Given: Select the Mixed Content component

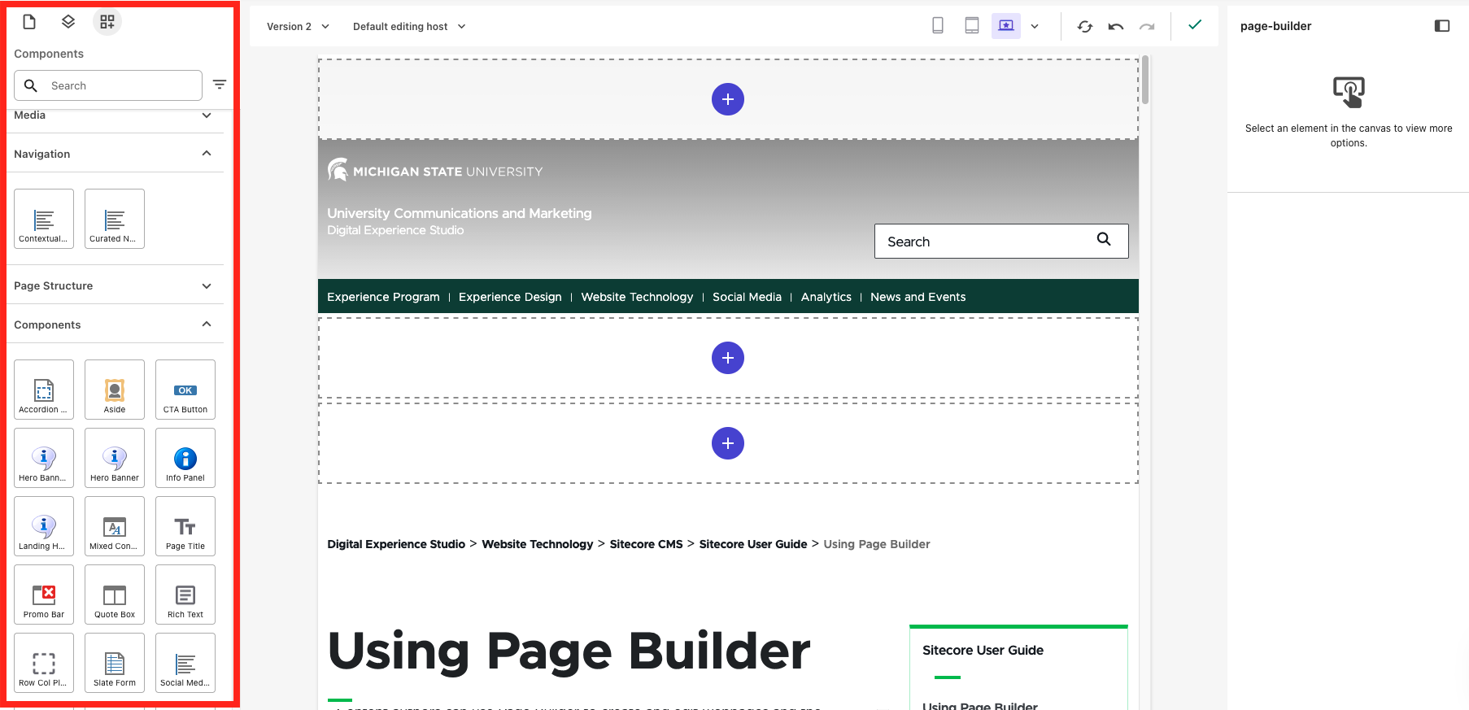Looking at the screenshot, I should (x=115, y=526).
